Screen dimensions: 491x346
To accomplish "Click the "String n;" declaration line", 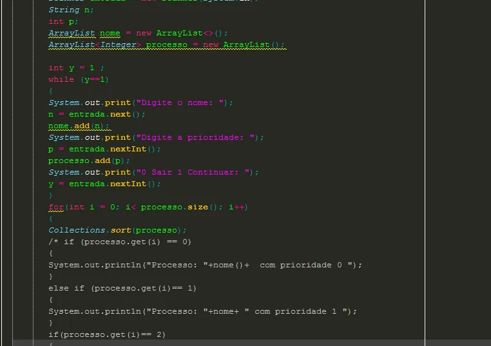I will [71, 10].
